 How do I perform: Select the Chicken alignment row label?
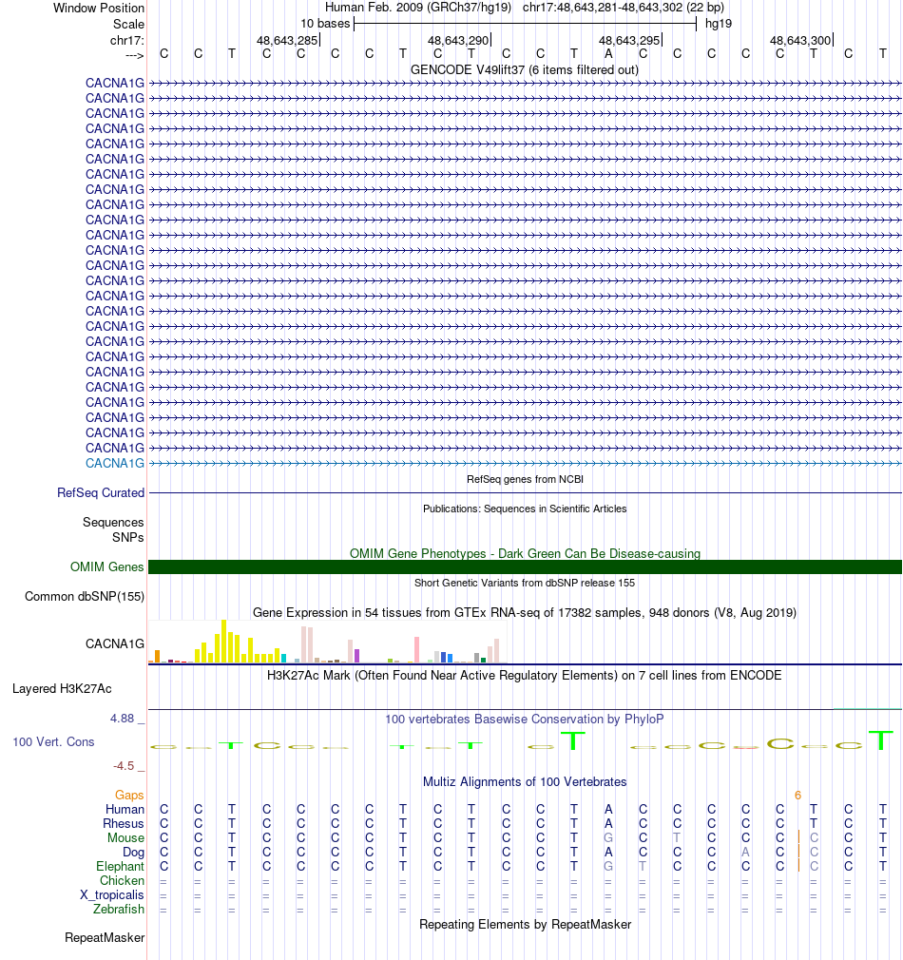click(x=122, y=880)
